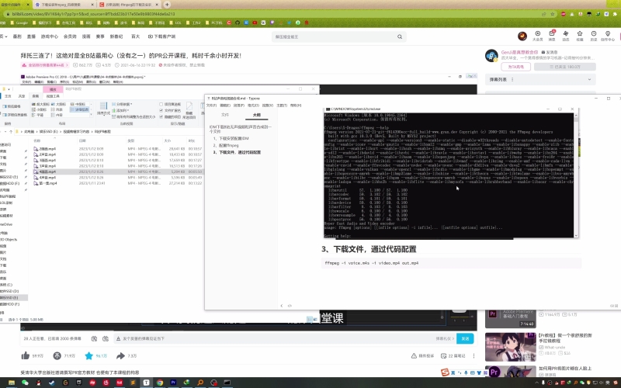Click the pink charge-for-uploader button
The height and width of the screenshot is (388, 621).
pos(514,68)
